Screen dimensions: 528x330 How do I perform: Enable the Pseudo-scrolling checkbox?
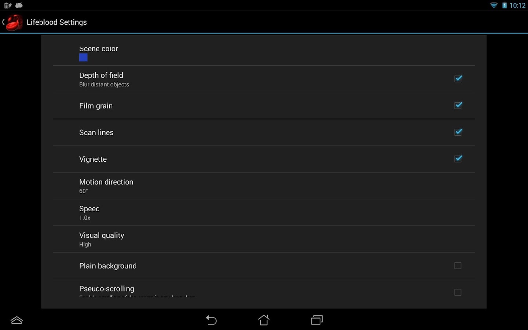coord(458,292)
